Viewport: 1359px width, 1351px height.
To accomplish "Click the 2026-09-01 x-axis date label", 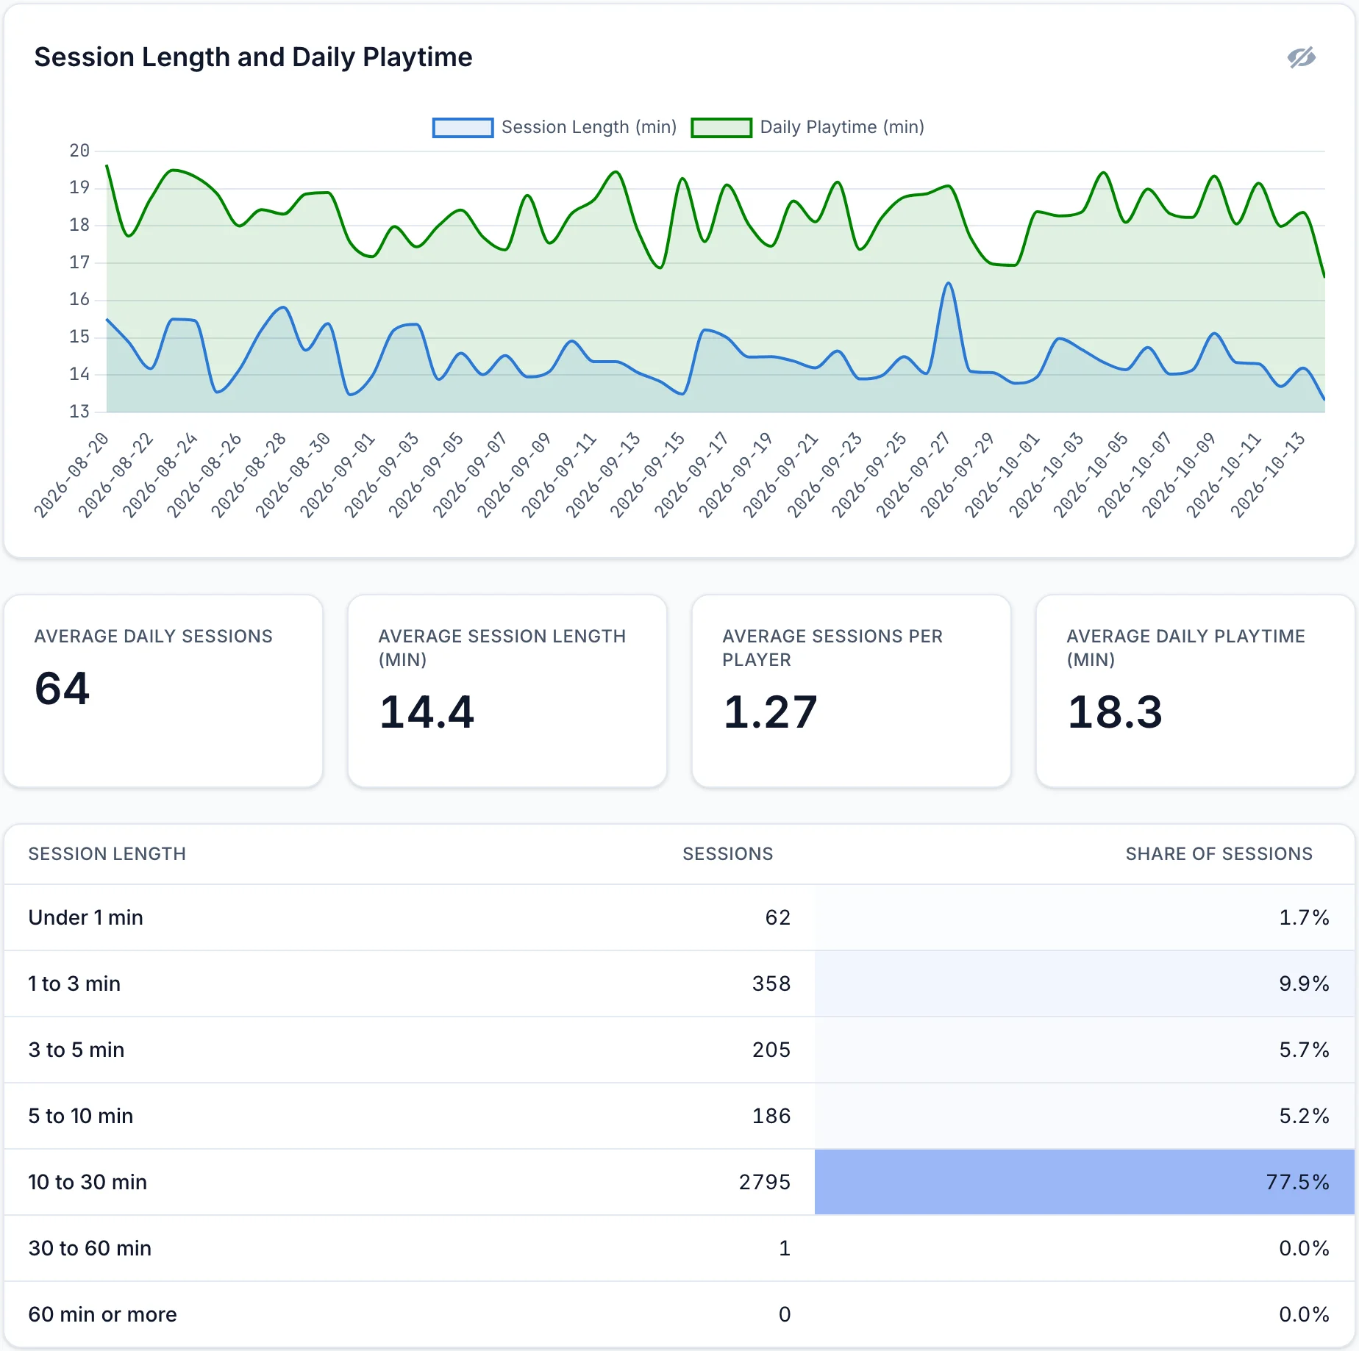I will (337, 476).
